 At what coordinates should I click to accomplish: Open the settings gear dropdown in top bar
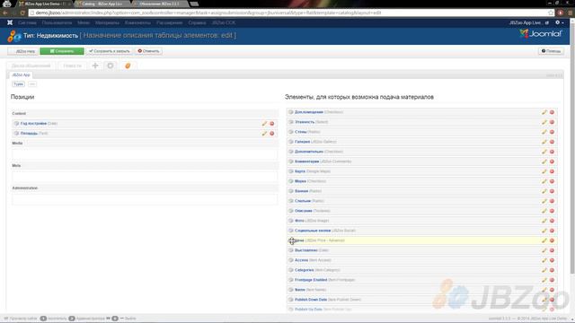(x=559, y=22)
